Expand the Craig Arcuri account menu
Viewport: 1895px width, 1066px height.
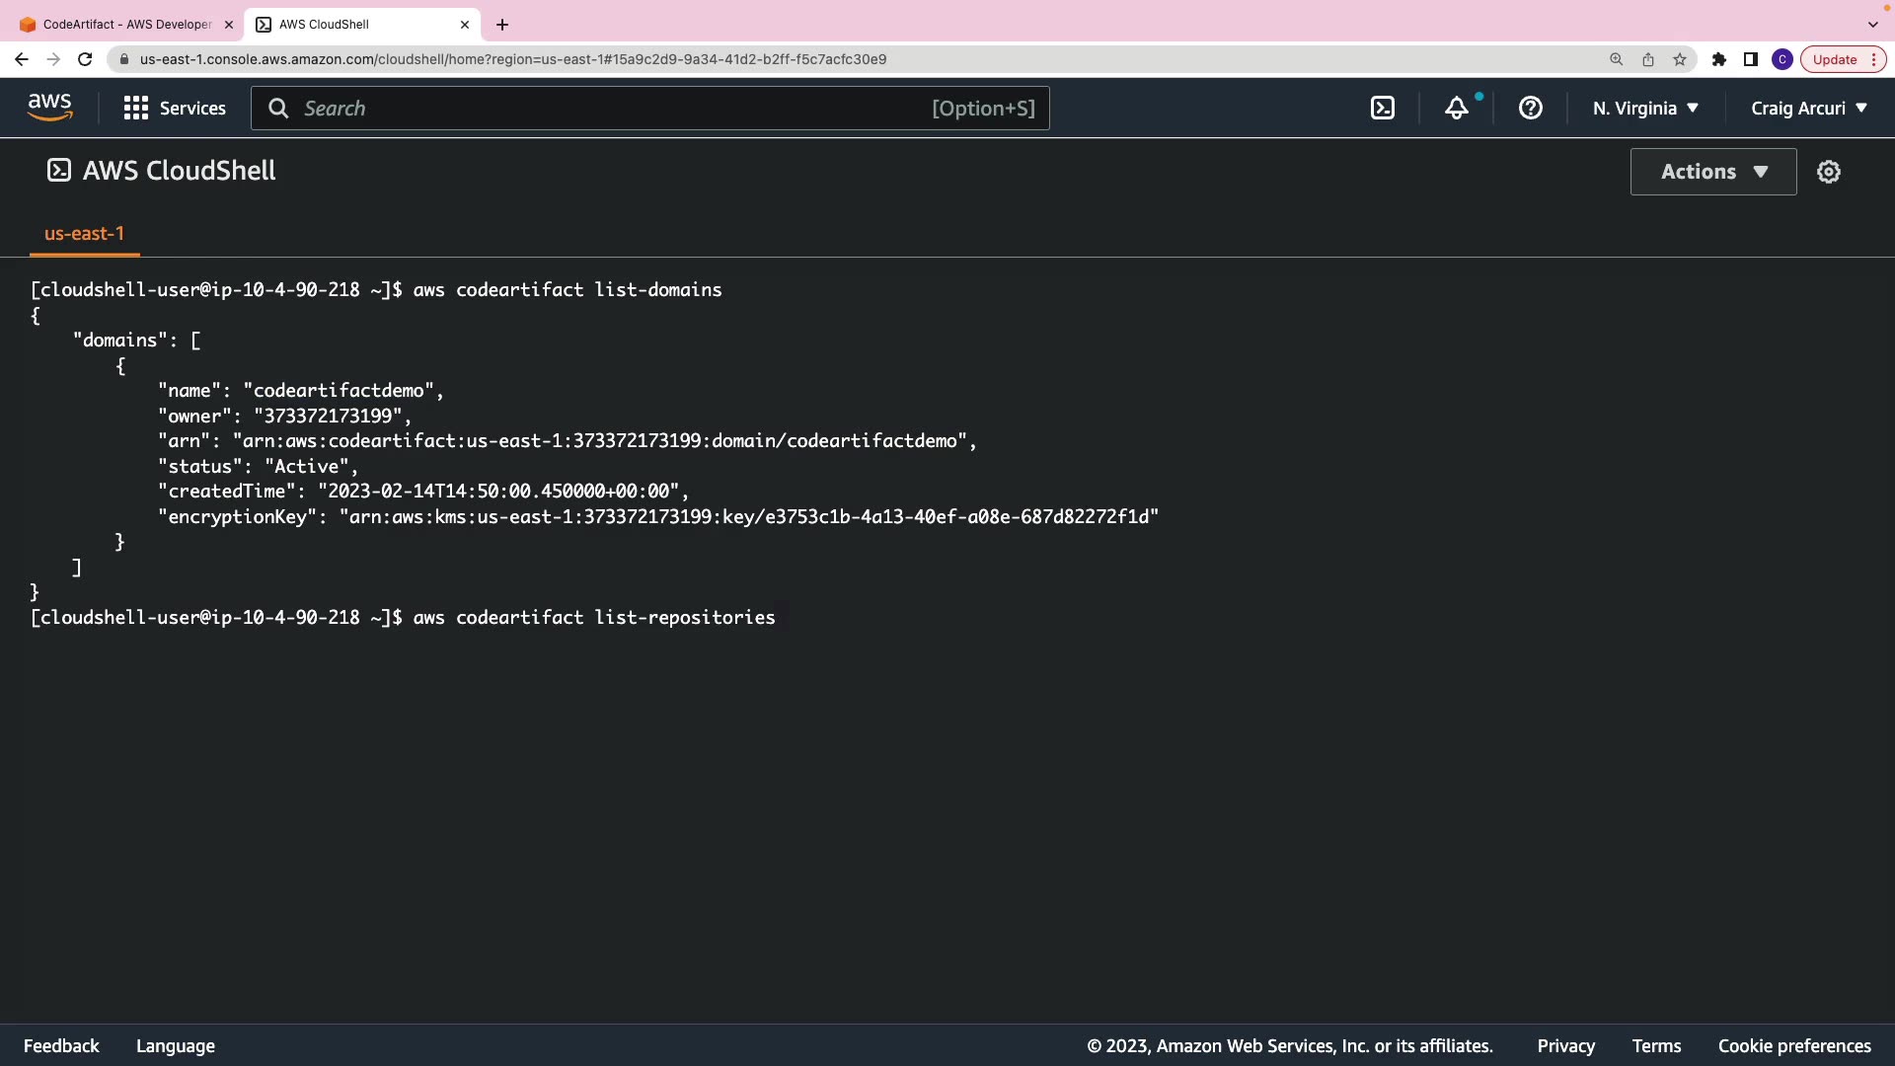point(1808,109)
